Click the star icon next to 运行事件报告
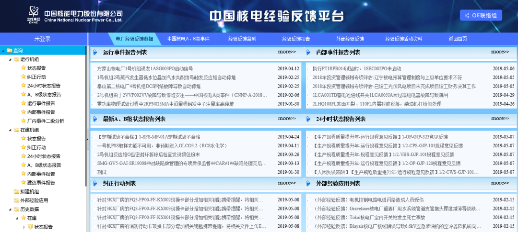This screenshot has width=518, height=232. [23, 103]
